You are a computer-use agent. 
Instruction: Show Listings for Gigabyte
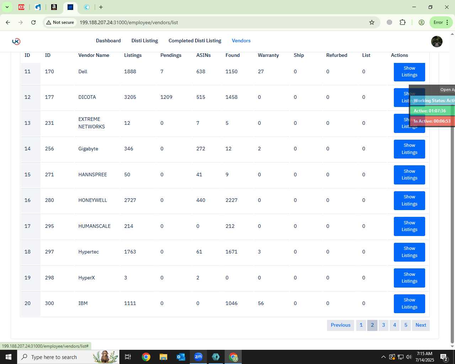tap(409, 149)
